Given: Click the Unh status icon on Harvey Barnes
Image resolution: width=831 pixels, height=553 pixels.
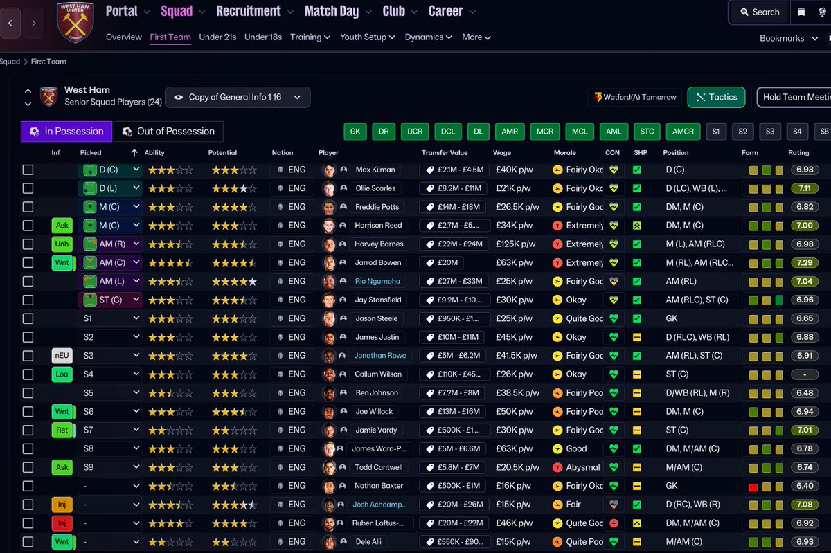Looking at the screenshot, I should tap(62, 244).
